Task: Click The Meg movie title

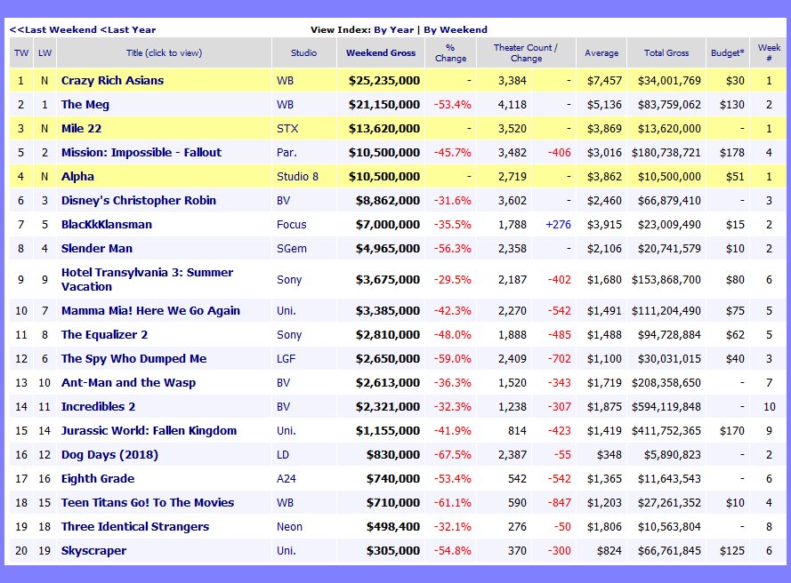Action: (85, 105)
